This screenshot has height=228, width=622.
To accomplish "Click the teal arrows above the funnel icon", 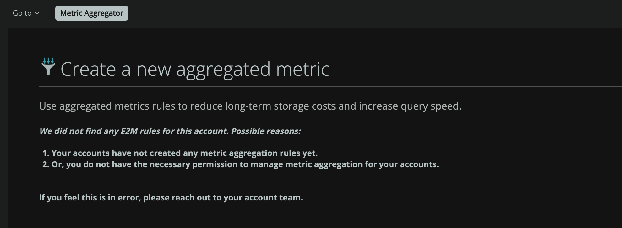I will click(x=49, y=60).
